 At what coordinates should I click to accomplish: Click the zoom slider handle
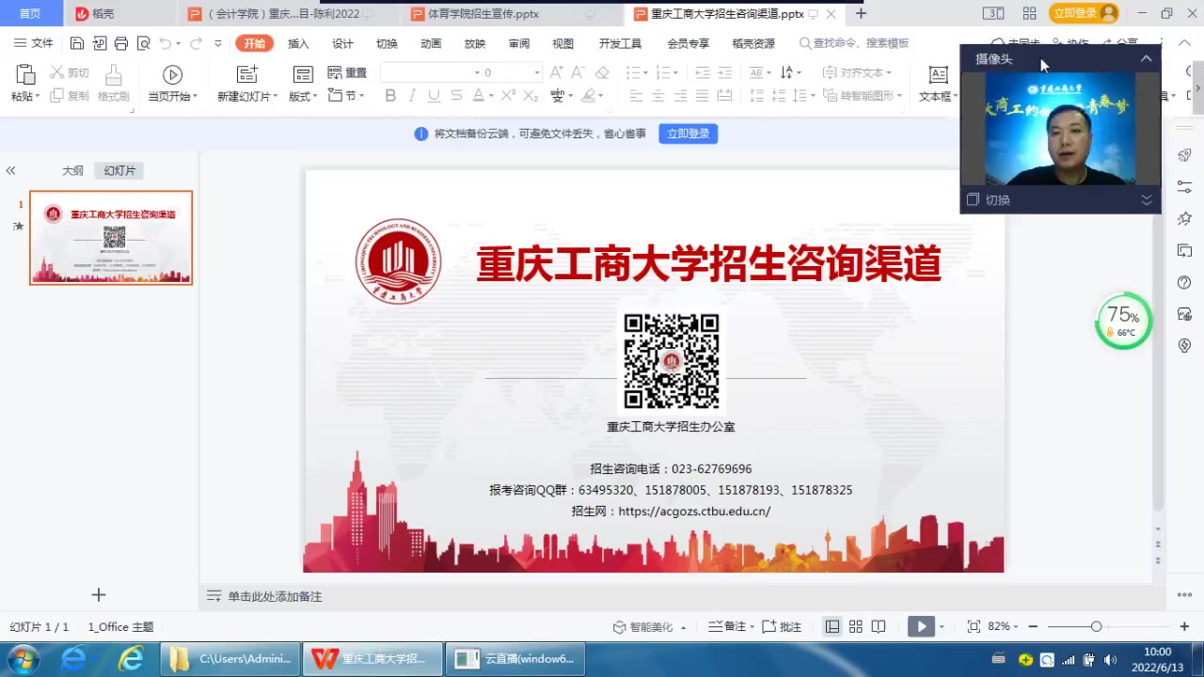click(1096, 626)
